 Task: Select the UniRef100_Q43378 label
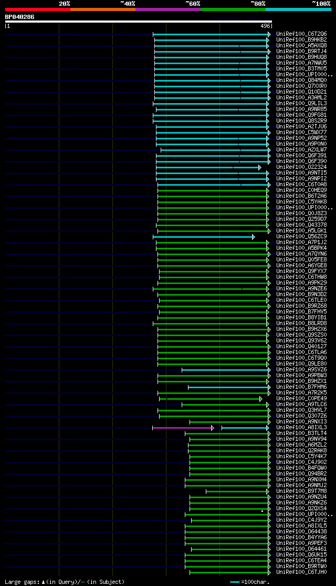coord(302,225)
